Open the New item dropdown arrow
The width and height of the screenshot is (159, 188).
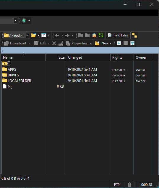(111, 43)
